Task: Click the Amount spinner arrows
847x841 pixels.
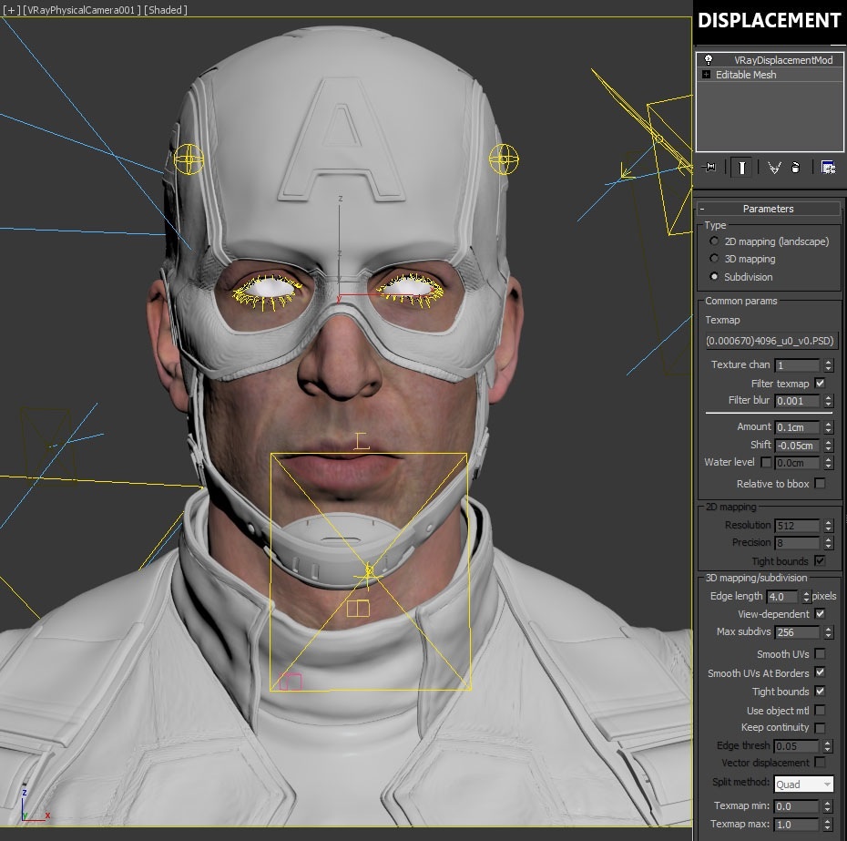Action: click(829, 427)
